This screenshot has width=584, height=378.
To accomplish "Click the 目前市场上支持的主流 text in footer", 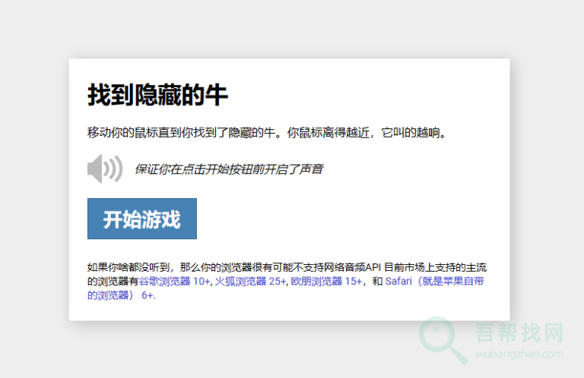I will pos(436,268).
